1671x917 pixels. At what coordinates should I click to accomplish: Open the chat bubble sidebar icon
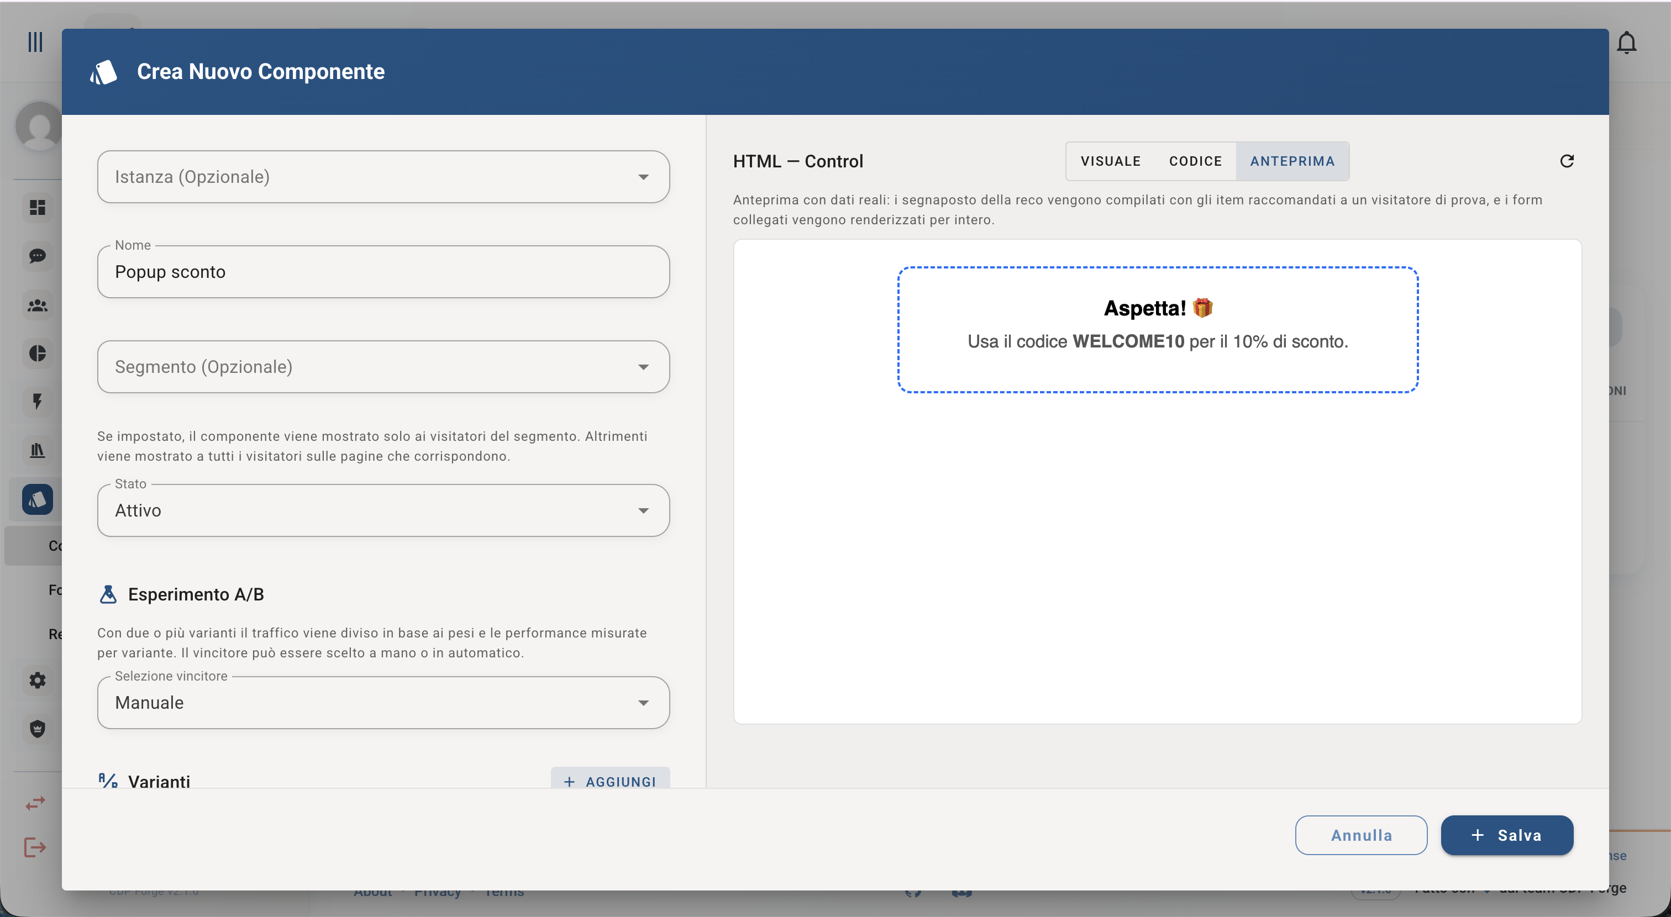[x=38, y=256]
